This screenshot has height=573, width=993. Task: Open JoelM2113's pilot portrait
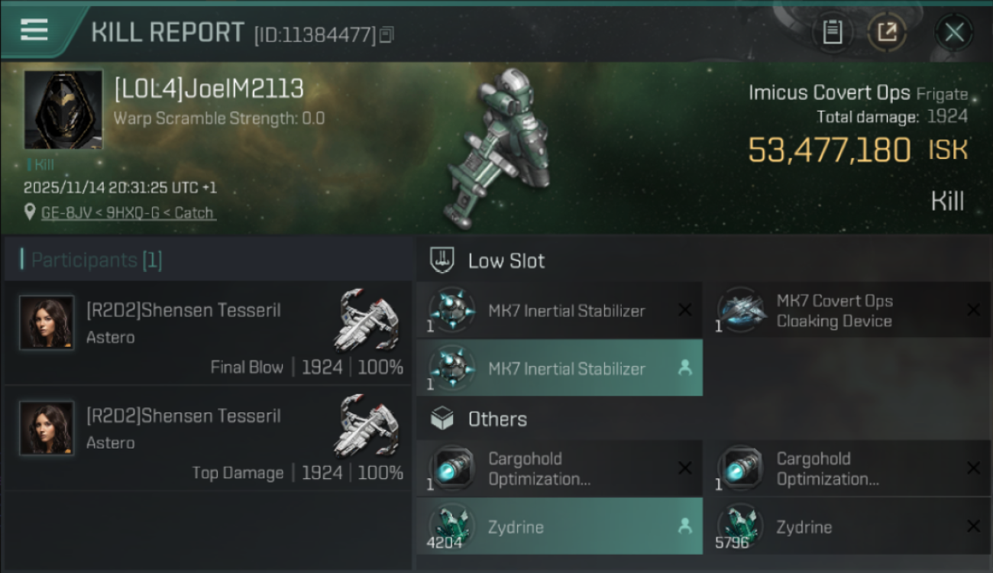point(63,109)
